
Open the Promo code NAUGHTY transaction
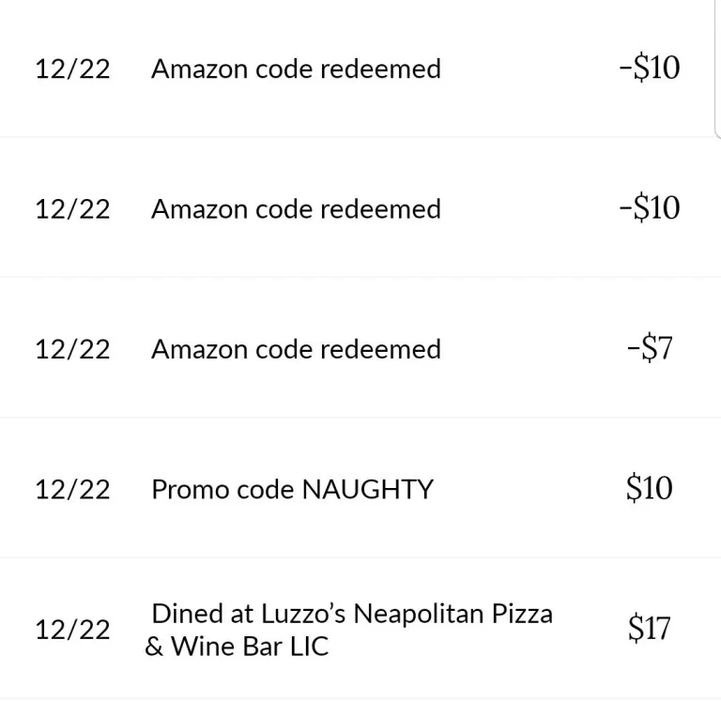[x=292, y=489]
